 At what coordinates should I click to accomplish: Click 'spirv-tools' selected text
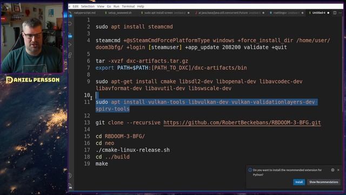[x=112, y=109]
